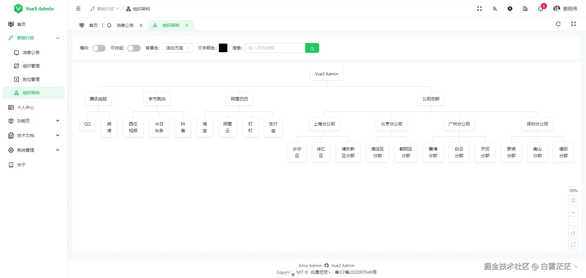Select the 福田分部 org node
Viewport: 586px width, 278px height.
(x=563, y=152)
